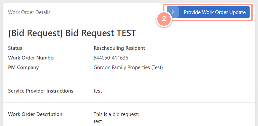Select work order number 544050-411636
Image resolution: width=258 pixels, height=126 pixels.
111,58
